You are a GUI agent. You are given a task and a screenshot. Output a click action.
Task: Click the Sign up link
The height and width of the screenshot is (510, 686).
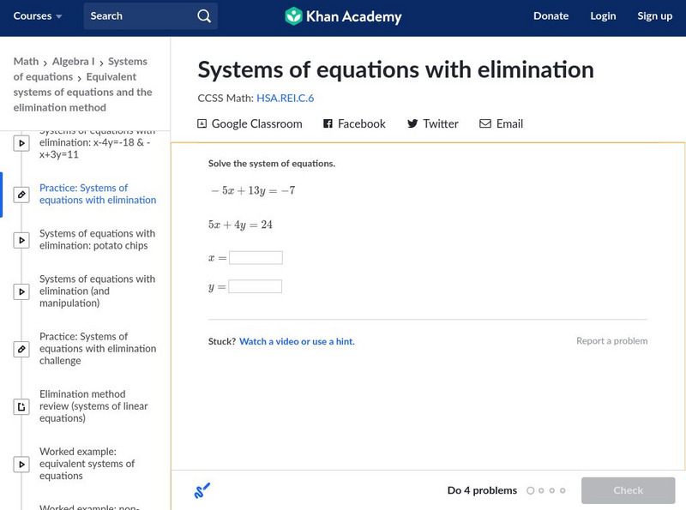coord(654,16)
